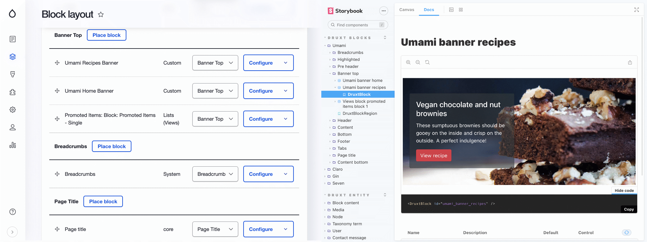This screenshot has height=242, width=647.
Task: Open the share story icon above the preview
Action: [630, 62]
